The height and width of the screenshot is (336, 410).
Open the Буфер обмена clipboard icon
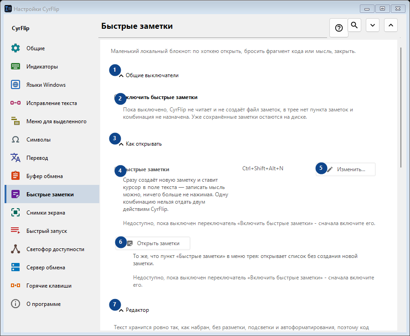[15, 176]
